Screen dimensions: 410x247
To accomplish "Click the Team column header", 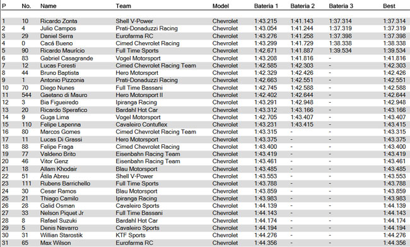I will [x=124, y=6].
